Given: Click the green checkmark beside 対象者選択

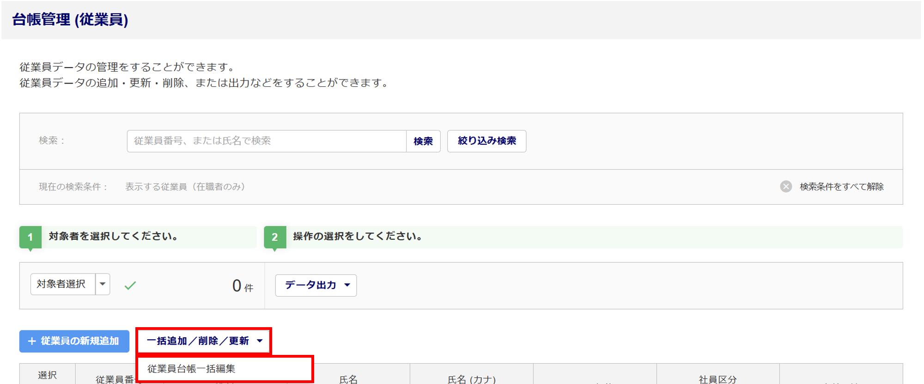Looking at the screenshot, I should pyautogui.click(x=130, y=286).
